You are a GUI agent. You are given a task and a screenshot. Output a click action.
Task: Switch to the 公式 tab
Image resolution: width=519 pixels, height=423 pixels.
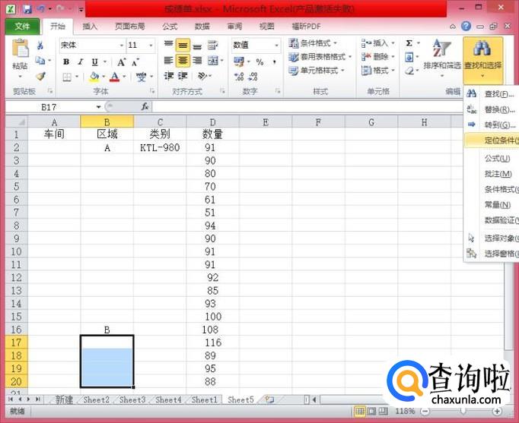click(170, 27)
